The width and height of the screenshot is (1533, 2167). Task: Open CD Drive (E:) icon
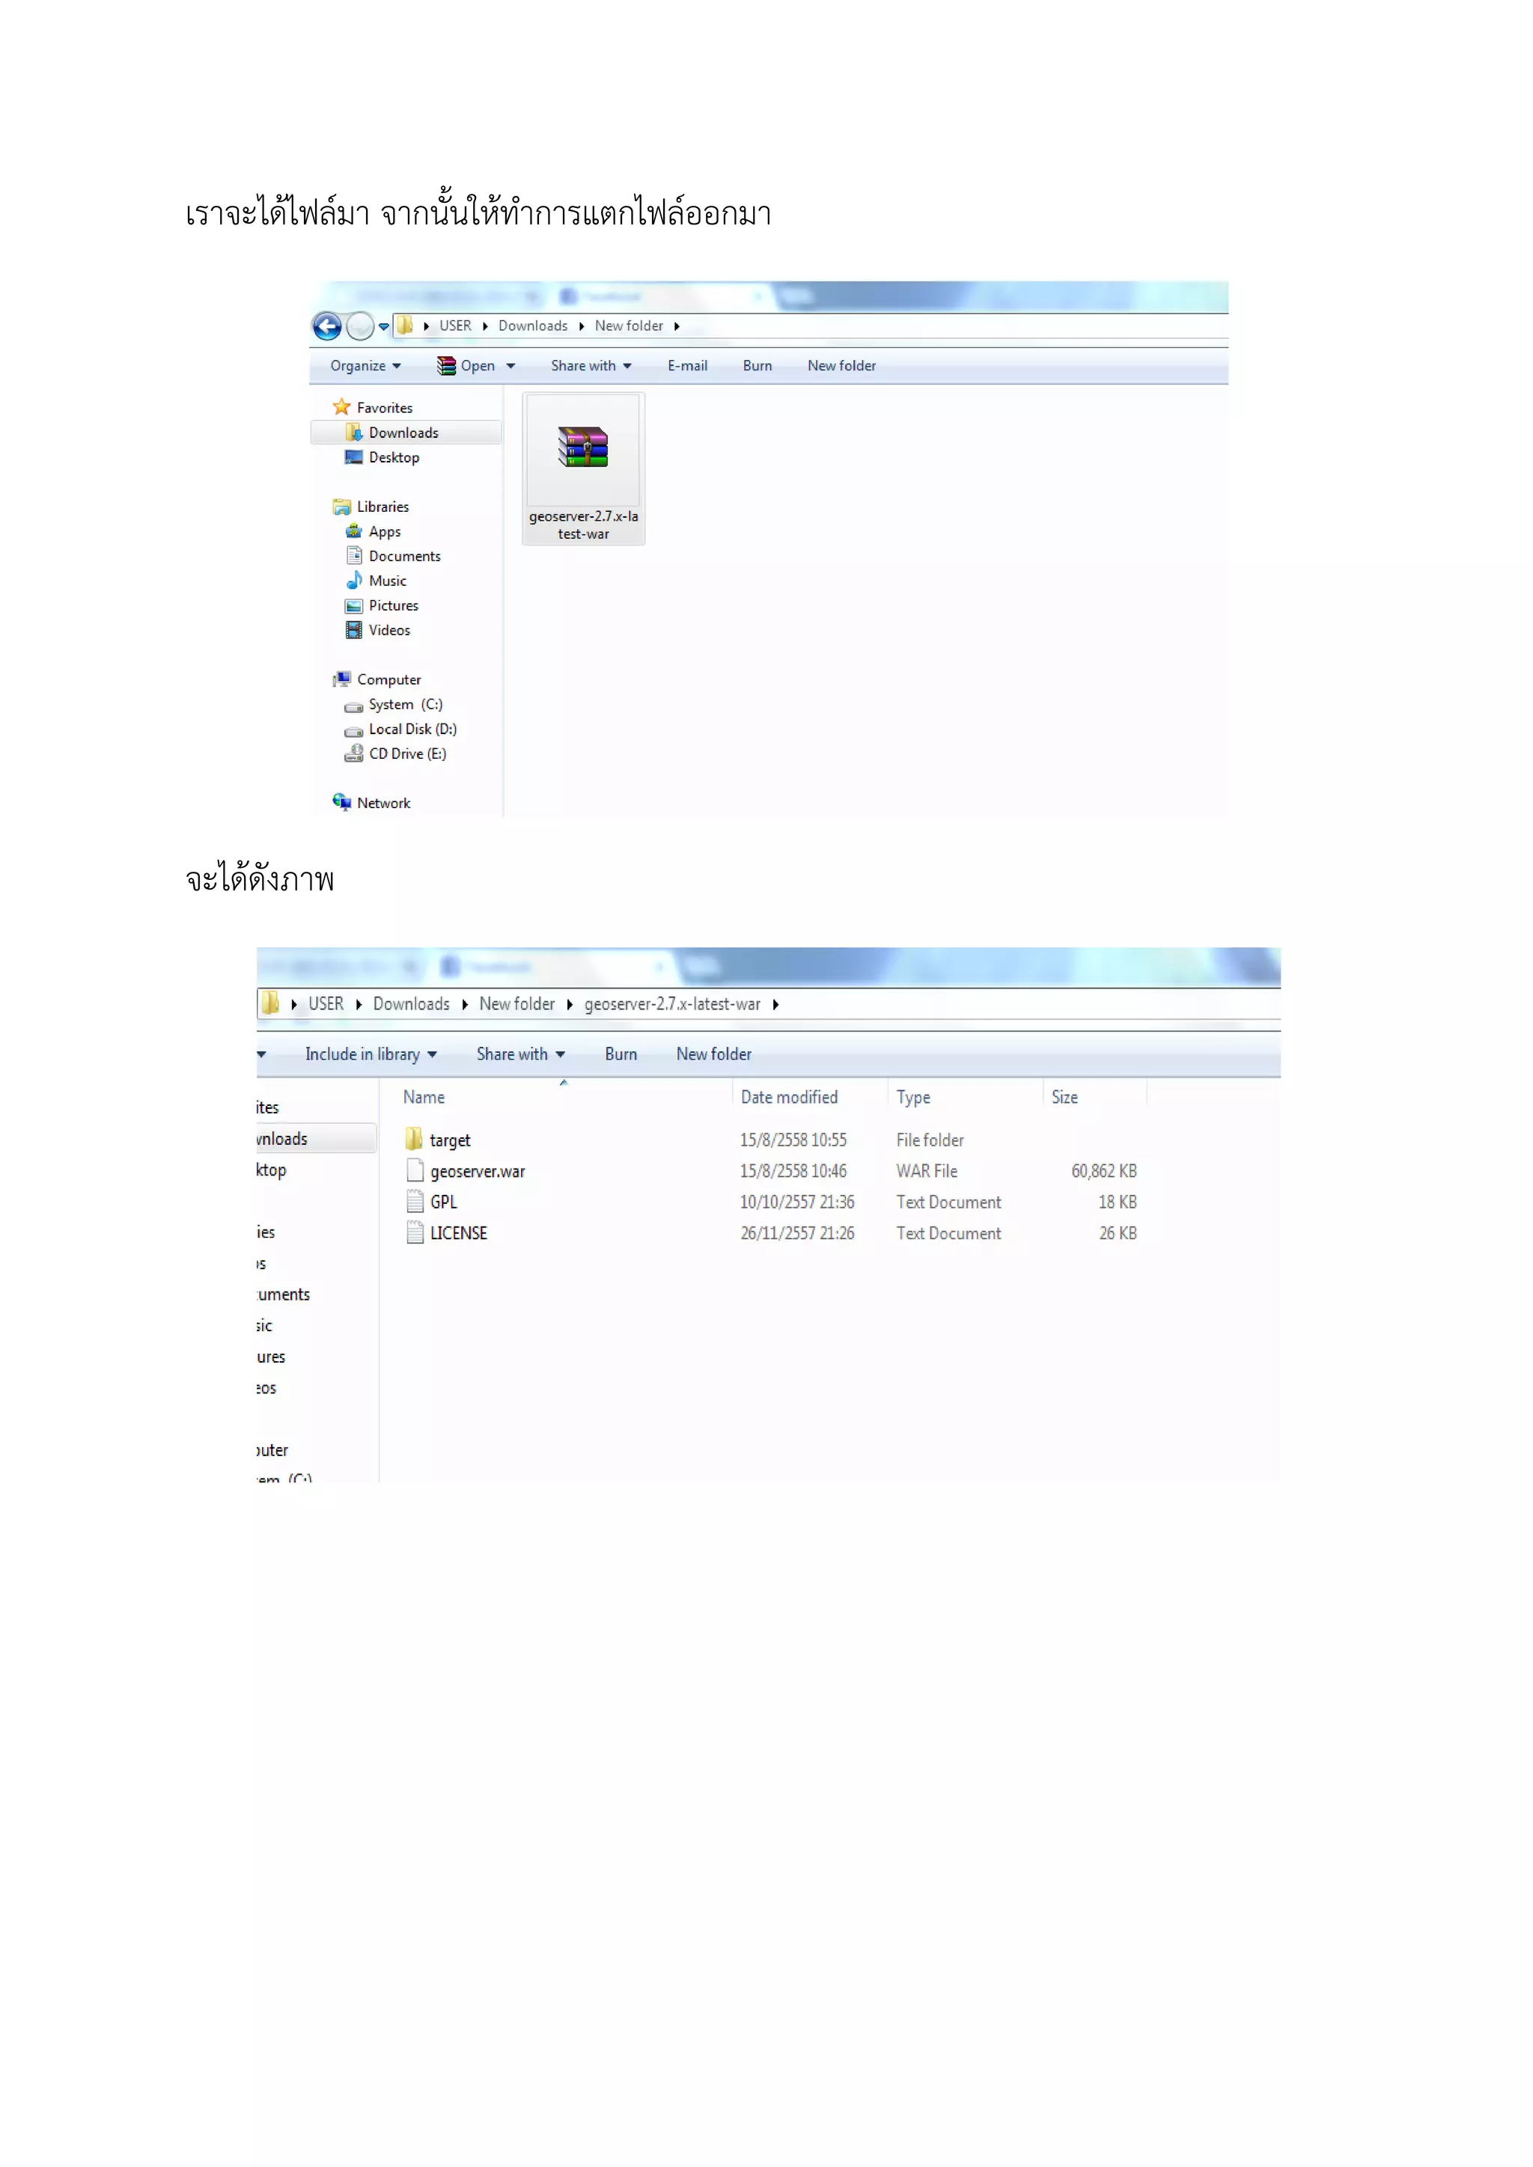pyautogui.click(x=354, y=754)
